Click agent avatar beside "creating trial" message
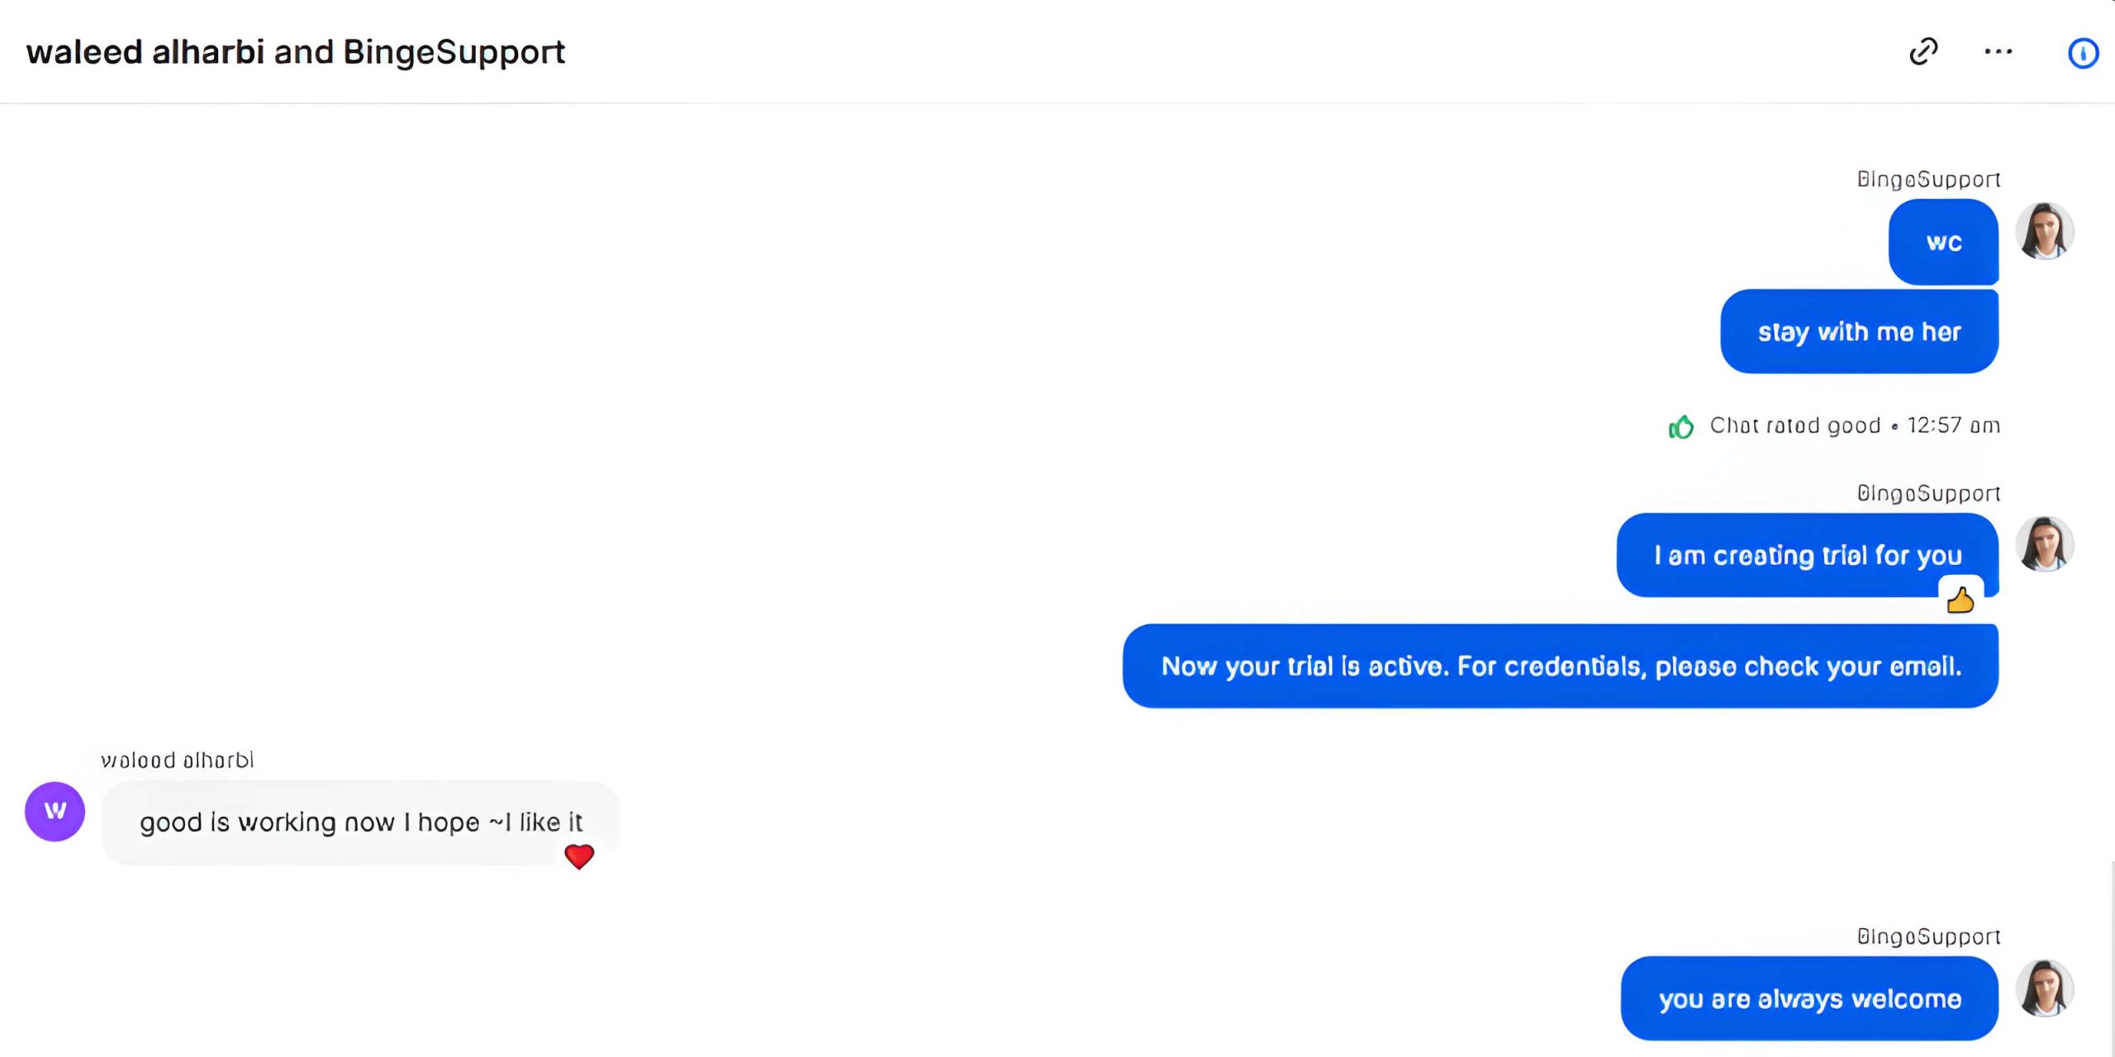Viewport: 2115px width, 1057px height. tap(2045, 544)
